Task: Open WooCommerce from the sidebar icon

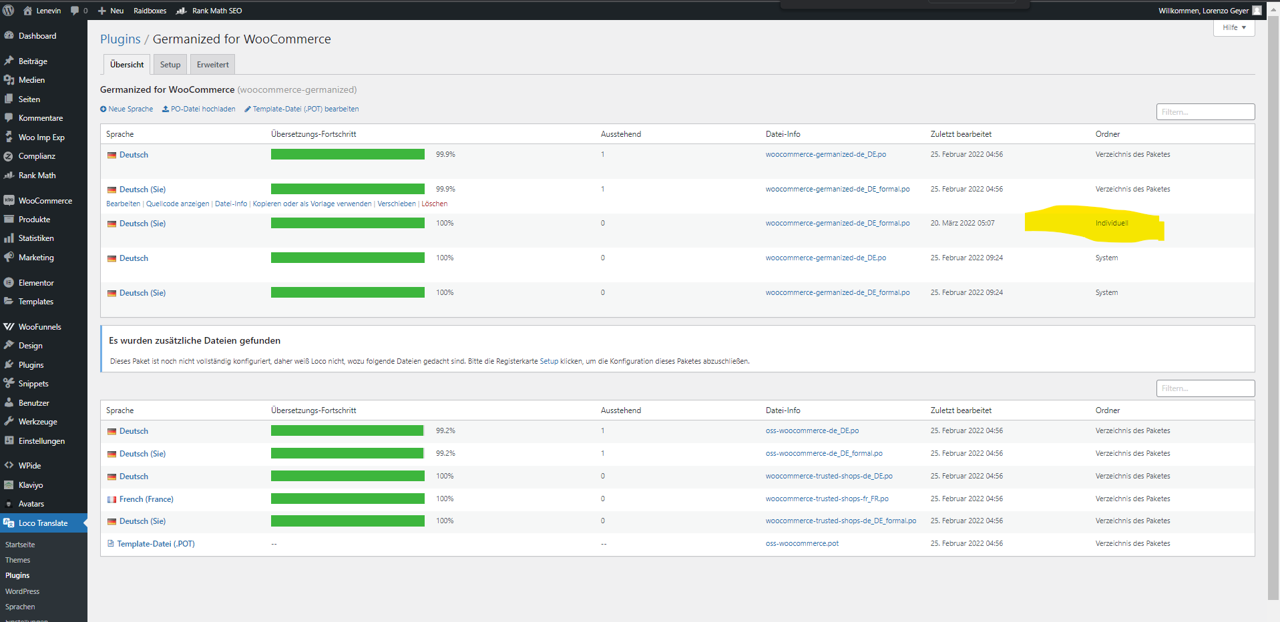Action: click(9, 200)
